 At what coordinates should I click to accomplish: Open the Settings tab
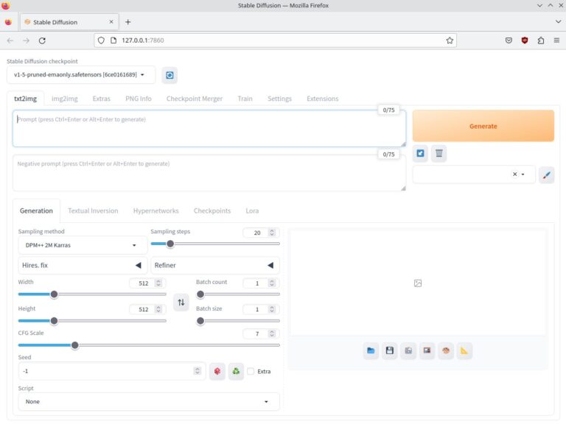pyautogui.click(x=279, y=99)
